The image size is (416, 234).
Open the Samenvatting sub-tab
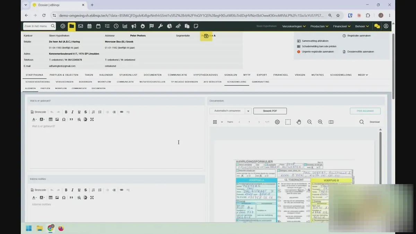[261, 82]
